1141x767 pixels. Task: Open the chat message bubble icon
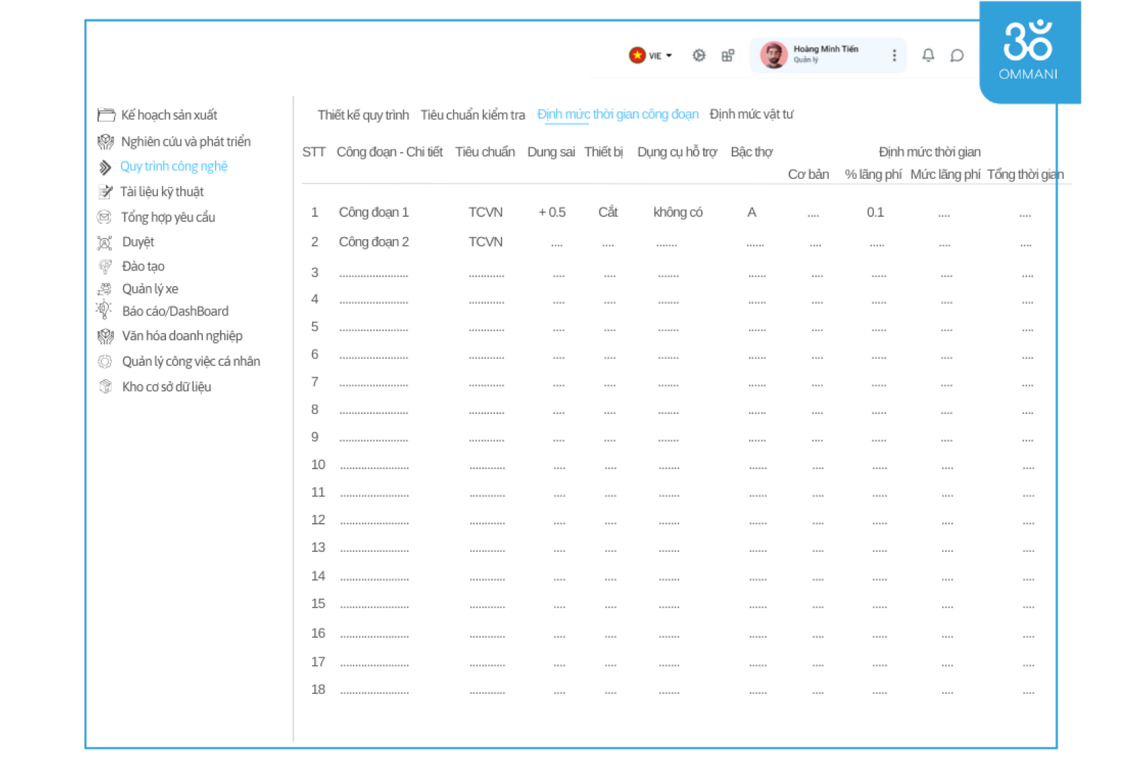coord(957,56)
